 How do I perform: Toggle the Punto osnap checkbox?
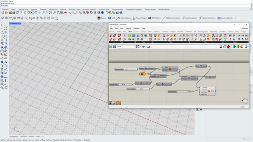tap(15, 140)
